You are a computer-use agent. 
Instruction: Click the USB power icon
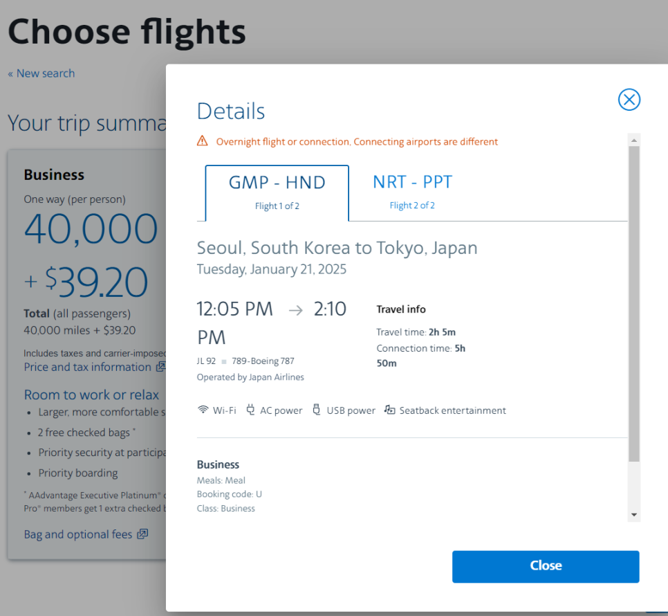point(317,410)
